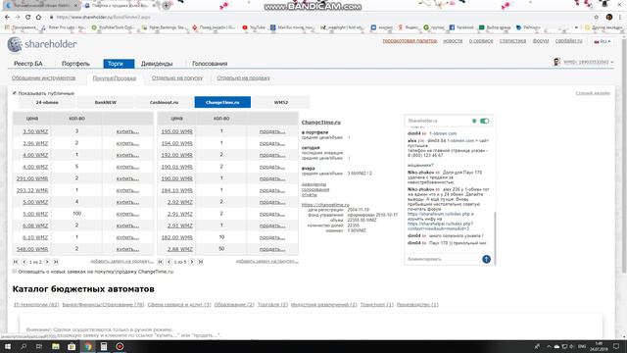Open File Explorer from taskbar
Image resolution: width=627 pixels, height=353 pixels.
(x=56, y=346)
